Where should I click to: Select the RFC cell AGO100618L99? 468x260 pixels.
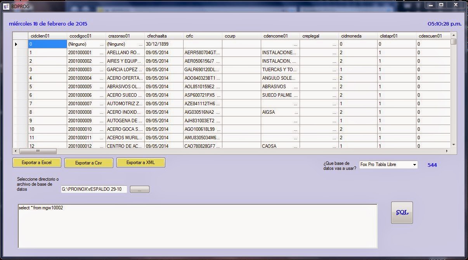click(x=203, y=129)
